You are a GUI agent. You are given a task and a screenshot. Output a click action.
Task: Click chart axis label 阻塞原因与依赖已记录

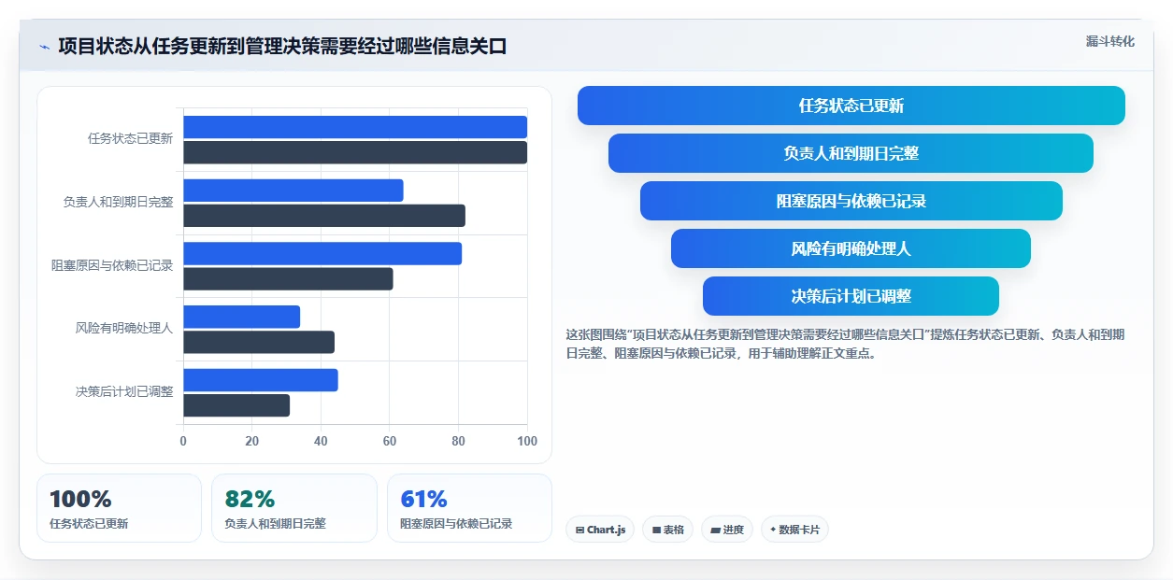pos(112,265)
